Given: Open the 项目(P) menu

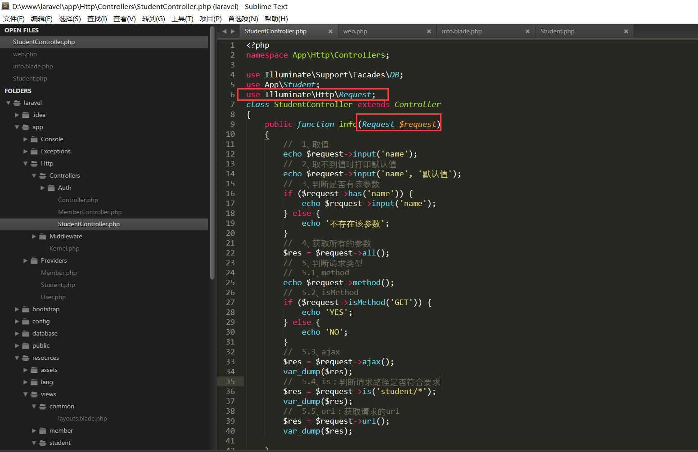Looking at the screenshot, I should click(211, 18).
